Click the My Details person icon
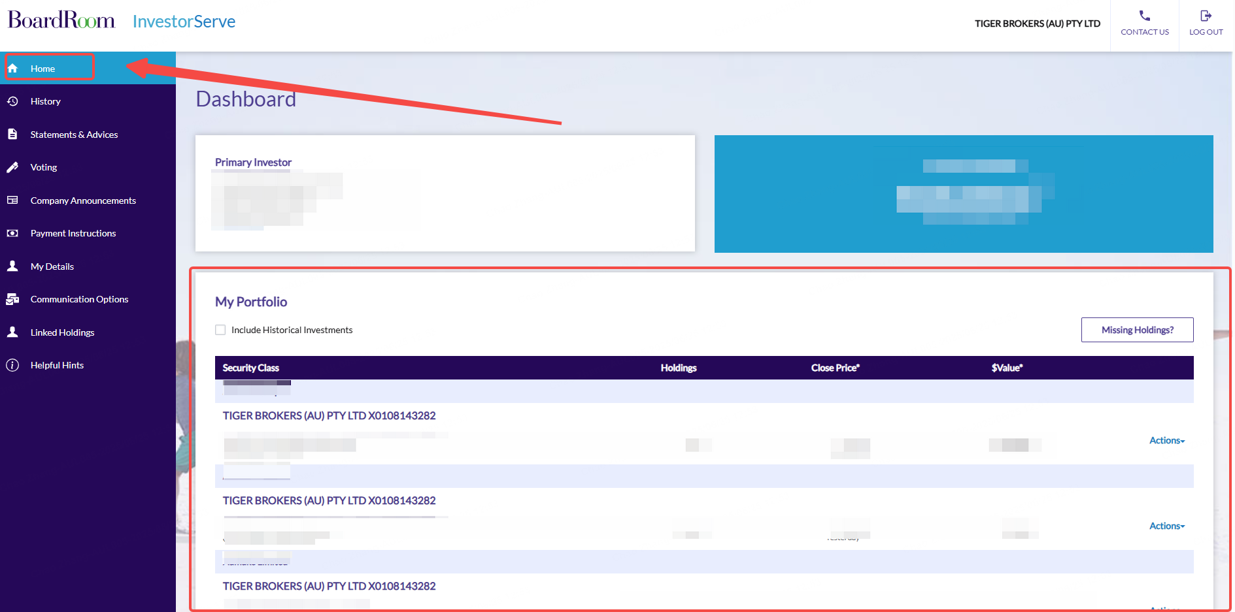This screenshot has width=1235, height=612. [12, 266]
